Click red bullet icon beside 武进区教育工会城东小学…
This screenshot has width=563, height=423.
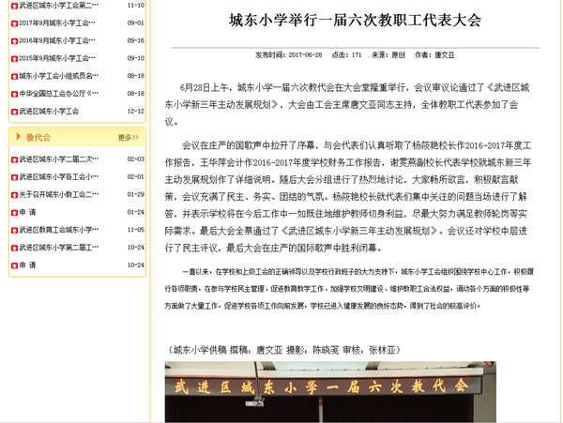[x=14, y=231]
